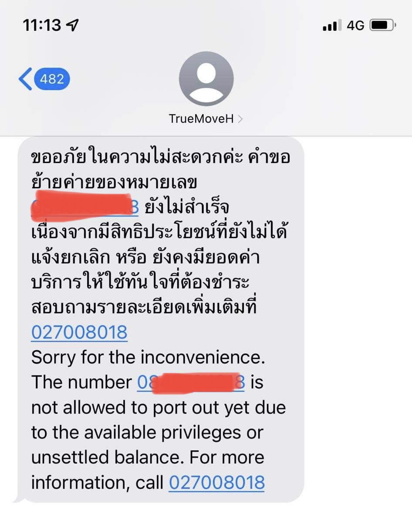This screenshot has height=507, width=412.
Task: Tap the location arrow status icon
Action: [x=72, y=24]
